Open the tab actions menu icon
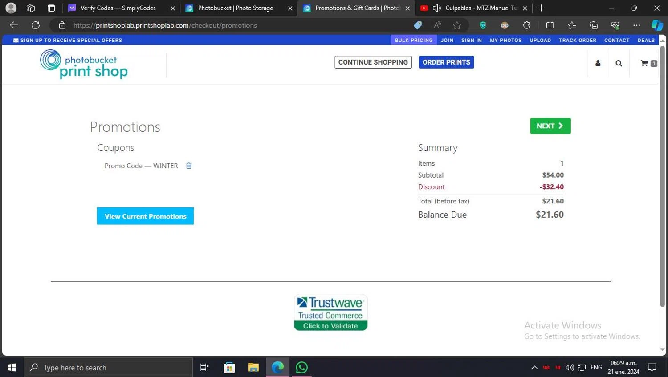 (x=51, y=8)
